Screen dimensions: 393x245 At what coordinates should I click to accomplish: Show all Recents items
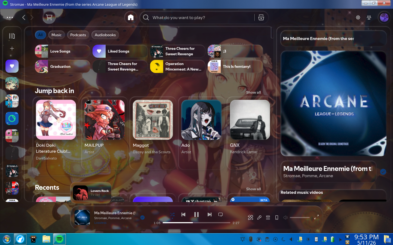[253, 189]
